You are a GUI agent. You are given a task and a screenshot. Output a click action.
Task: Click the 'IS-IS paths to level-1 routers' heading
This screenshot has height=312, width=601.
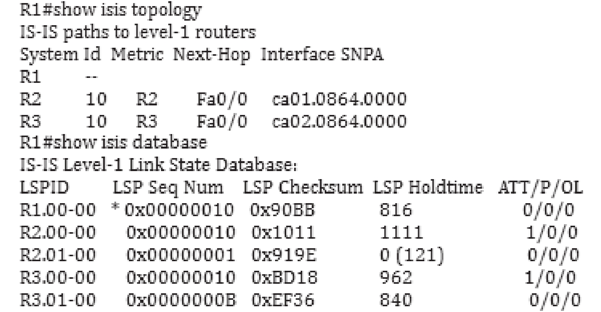click(x=138, y=32)
